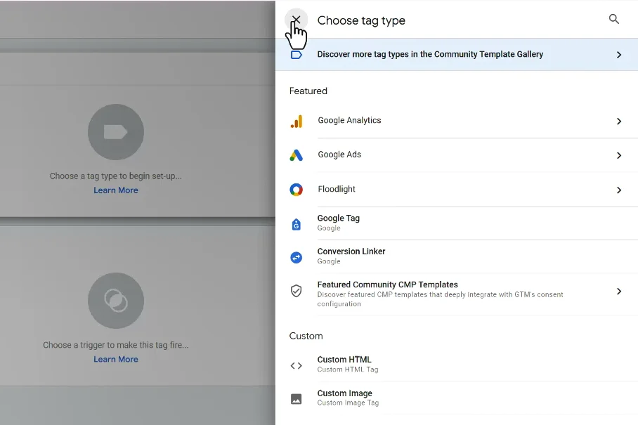Click 'Choose a trigger to make this tag fire' text
The height and width of the screenshot is (425, 638).
[116, 345]
